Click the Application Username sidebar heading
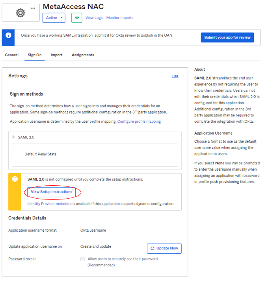268x284 pixels. pyautogui.click(x=213, y=133)
